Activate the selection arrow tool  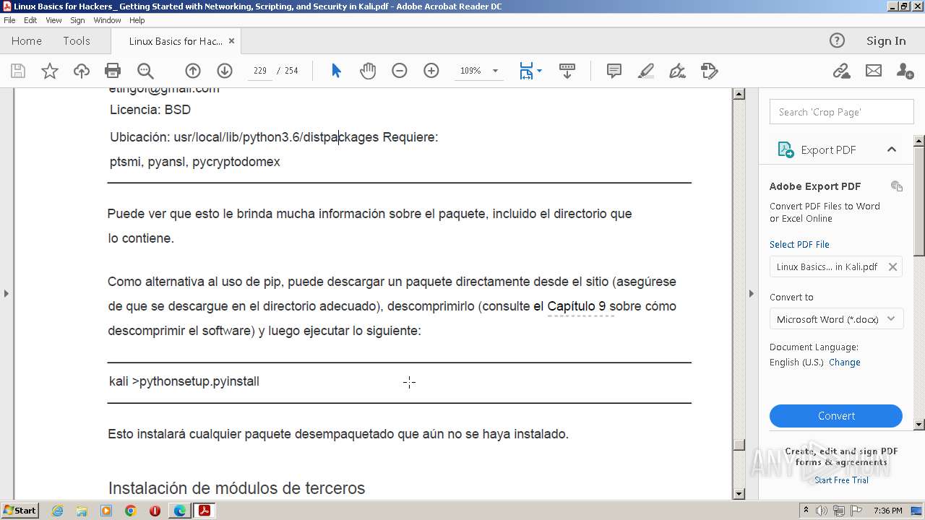click(336, 71)
